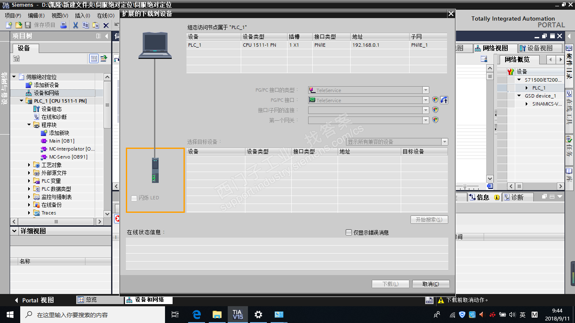Collapse the 详细视图 panel
575x323 pixels.
tap(15, 231)
